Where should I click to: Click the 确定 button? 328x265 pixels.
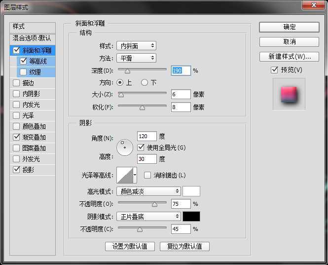pyautogui.click(x=289, y=27)
